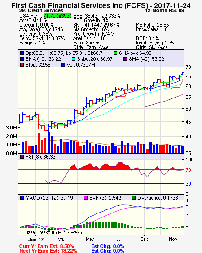Image resolution: width=202 pixels, height=253 pixels.
Task: Click the cyan SMA (20) legend swatch
Action: [74, 59]
